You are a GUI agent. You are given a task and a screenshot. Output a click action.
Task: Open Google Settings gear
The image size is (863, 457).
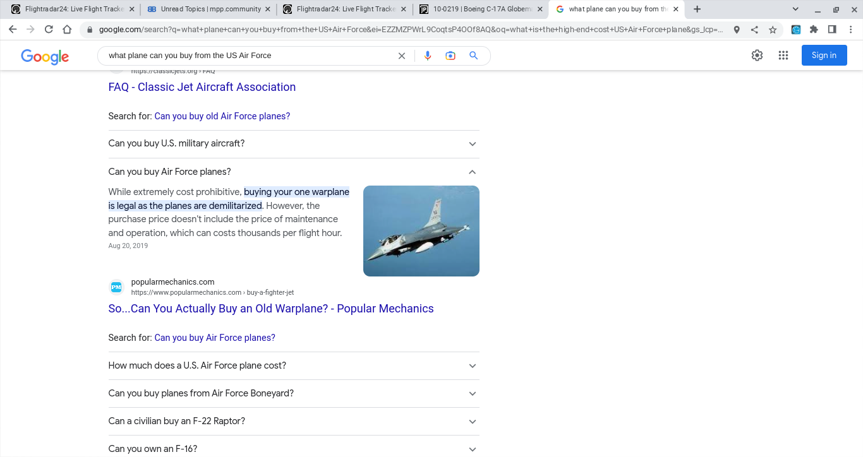click(x=757, y=56)
